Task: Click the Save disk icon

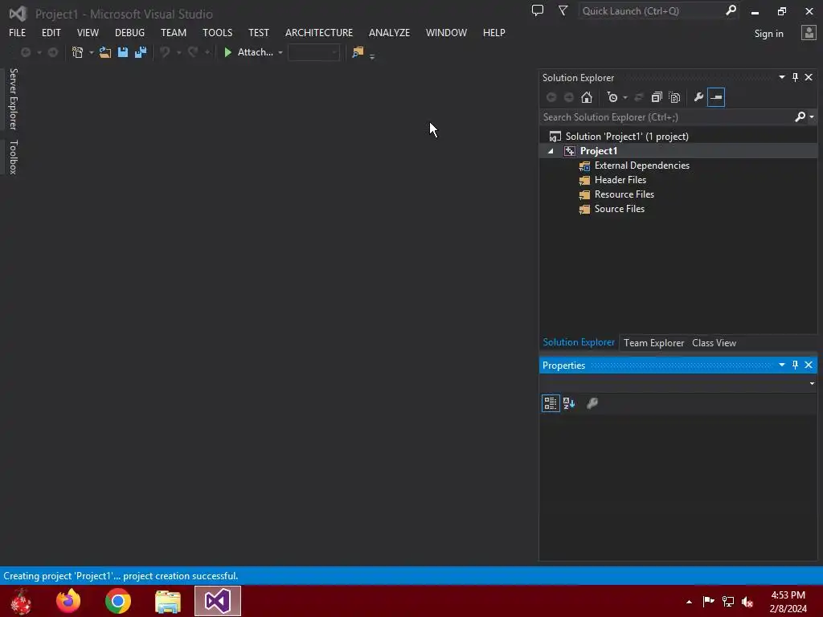Action: pos(123,52)
